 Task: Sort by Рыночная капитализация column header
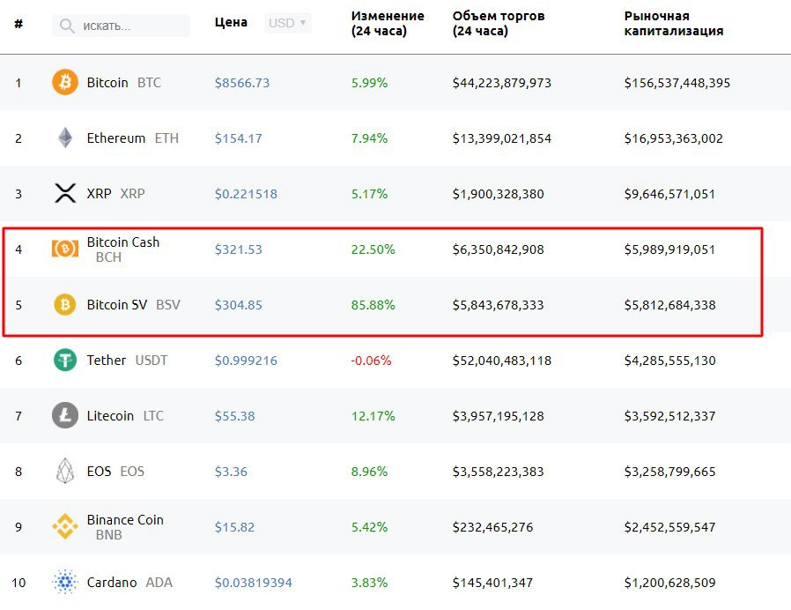674,23
